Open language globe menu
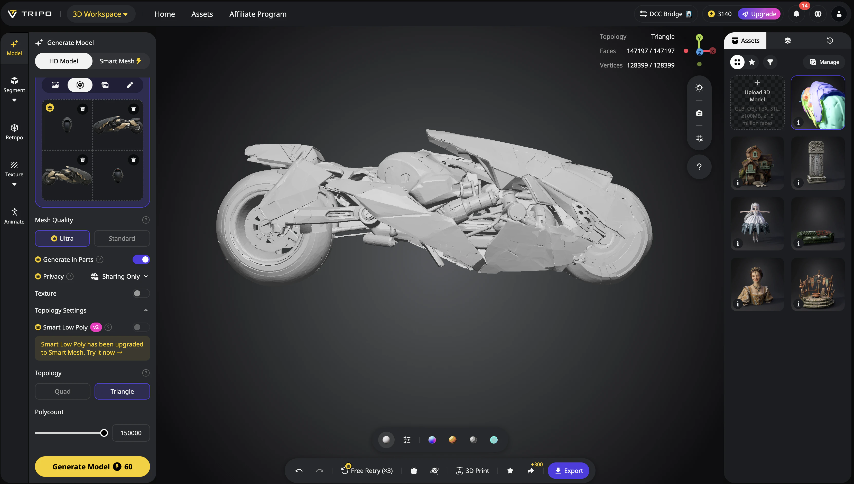 tap(818, 14)
